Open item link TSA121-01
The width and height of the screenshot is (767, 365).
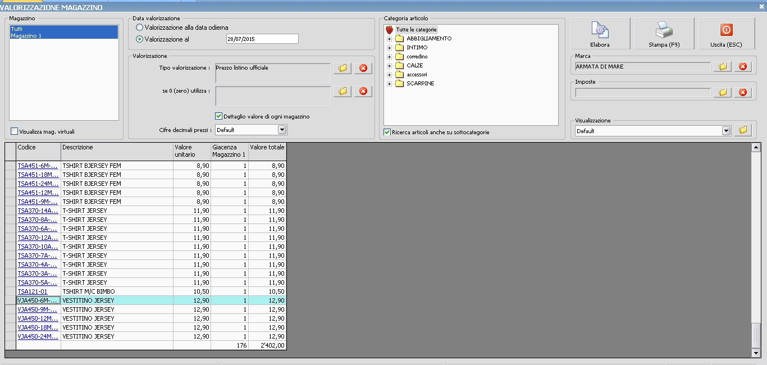coord(33,291)
